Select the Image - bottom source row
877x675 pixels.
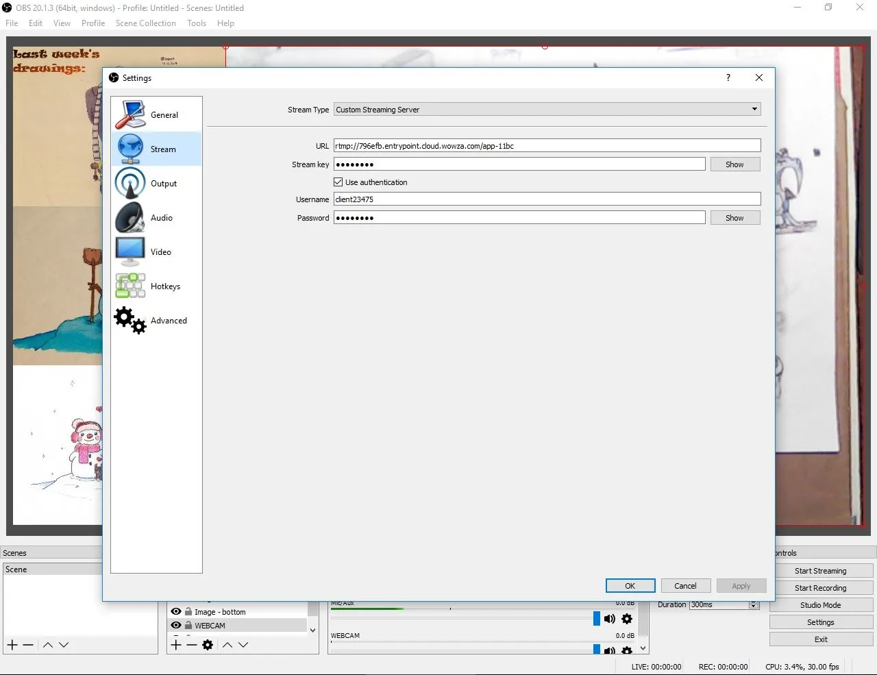(x=238, y=611)
